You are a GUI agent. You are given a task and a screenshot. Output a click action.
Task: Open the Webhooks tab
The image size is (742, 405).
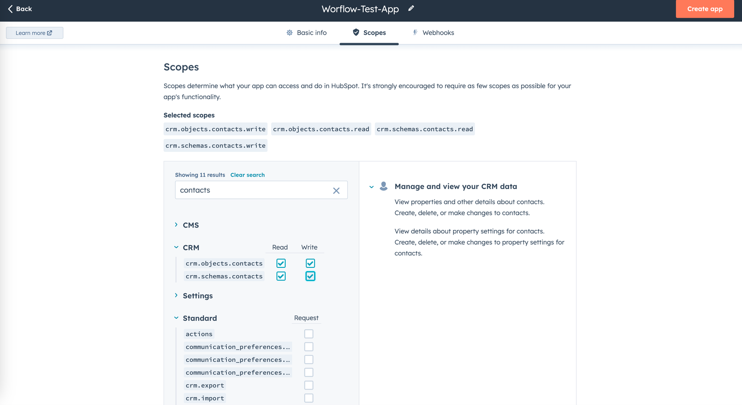coord(438,33)
